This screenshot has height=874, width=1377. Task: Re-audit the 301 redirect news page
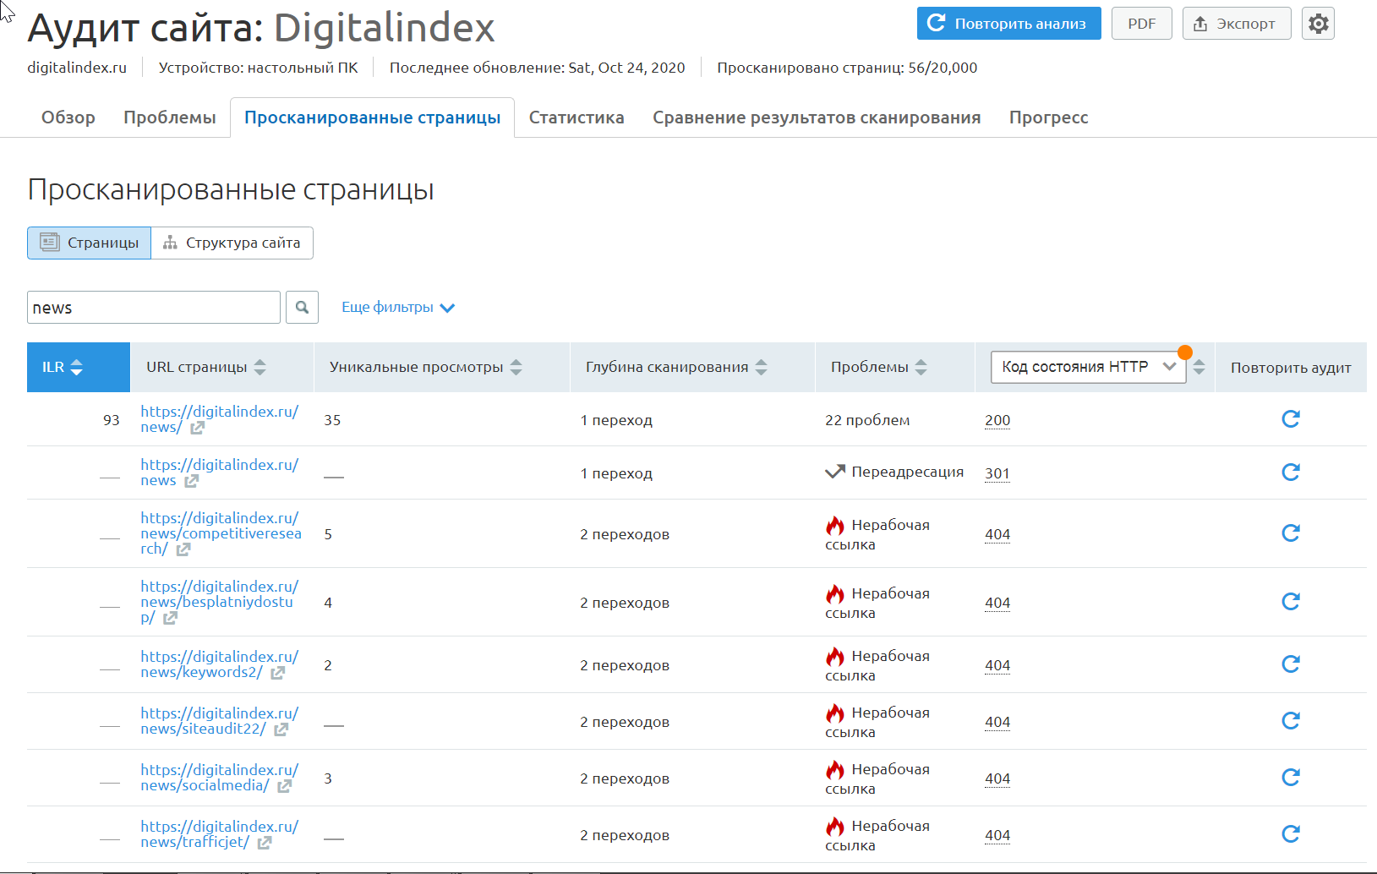click(x=1290, y=473)
